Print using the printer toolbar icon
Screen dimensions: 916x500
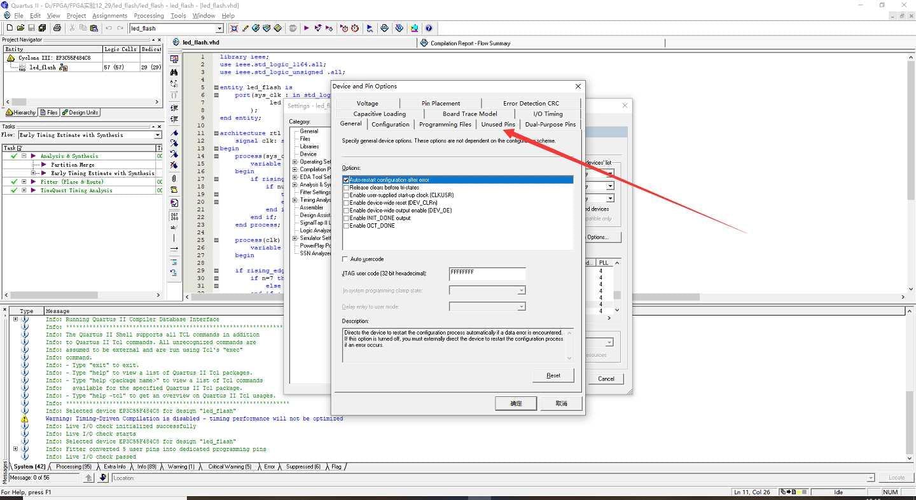point(57,28)
